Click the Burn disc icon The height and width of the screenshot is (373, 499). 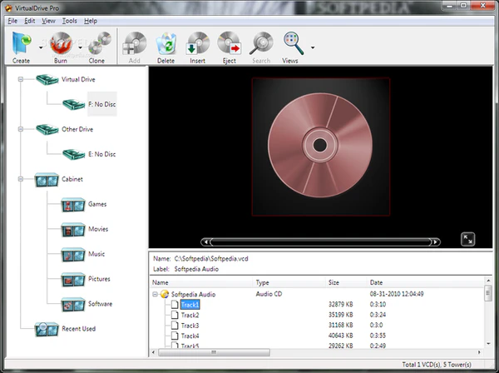(x=62, y=42)
